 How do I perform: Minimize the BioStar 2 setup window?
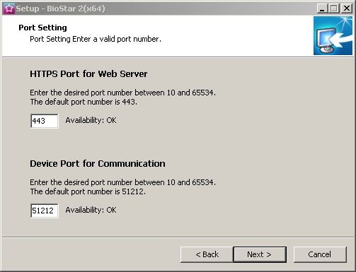point(322,8)
